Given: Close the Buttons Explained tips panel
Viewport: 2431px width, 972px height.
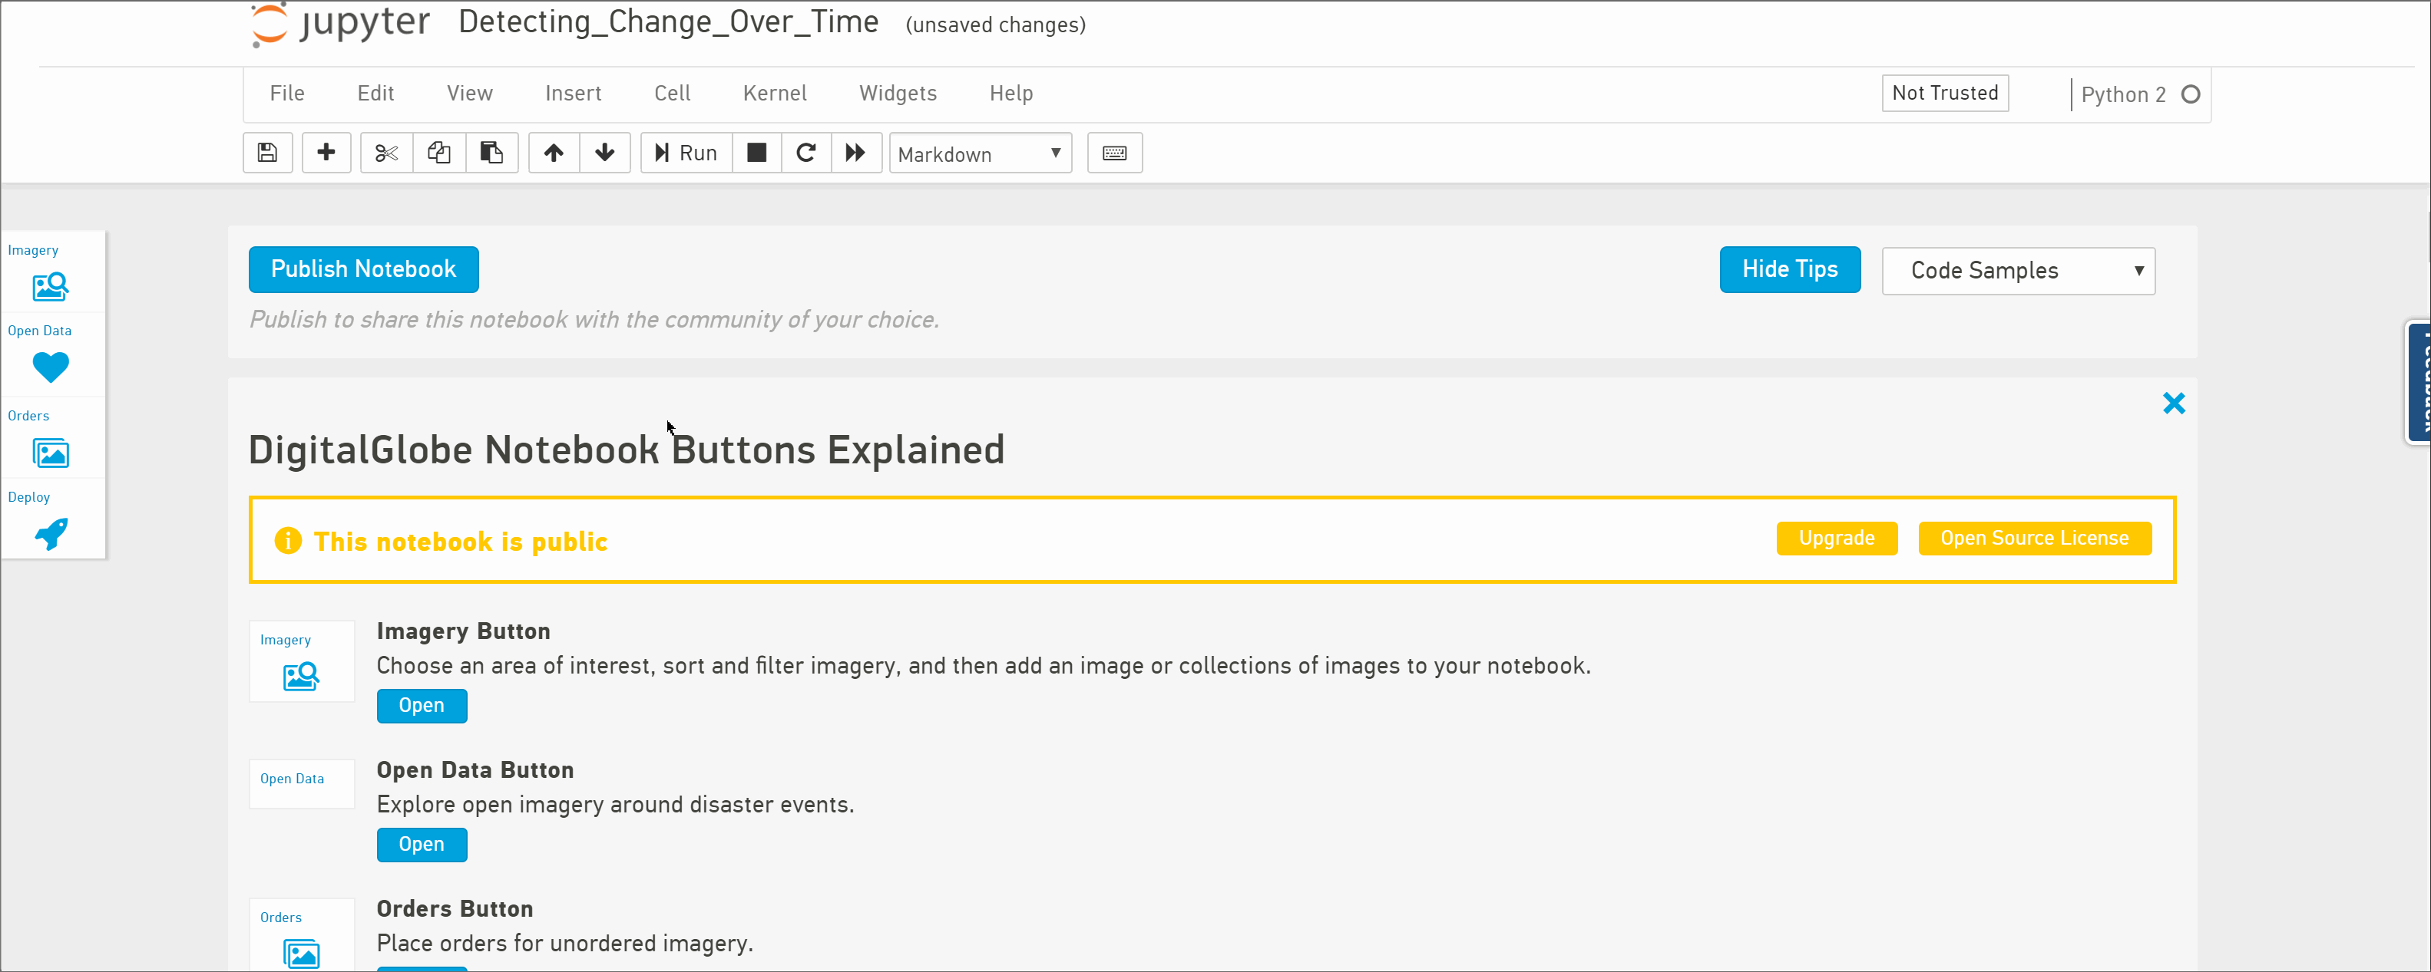Looking at the screenshot, I should click(2173, 404).
